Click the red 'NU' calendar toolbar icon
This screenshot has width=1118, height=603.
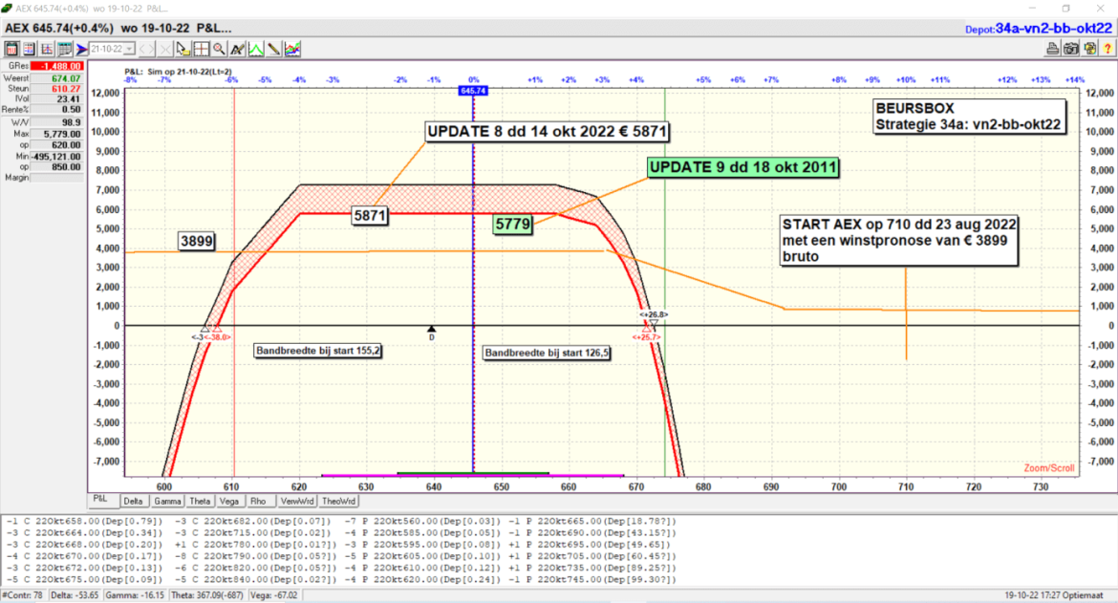11,49
